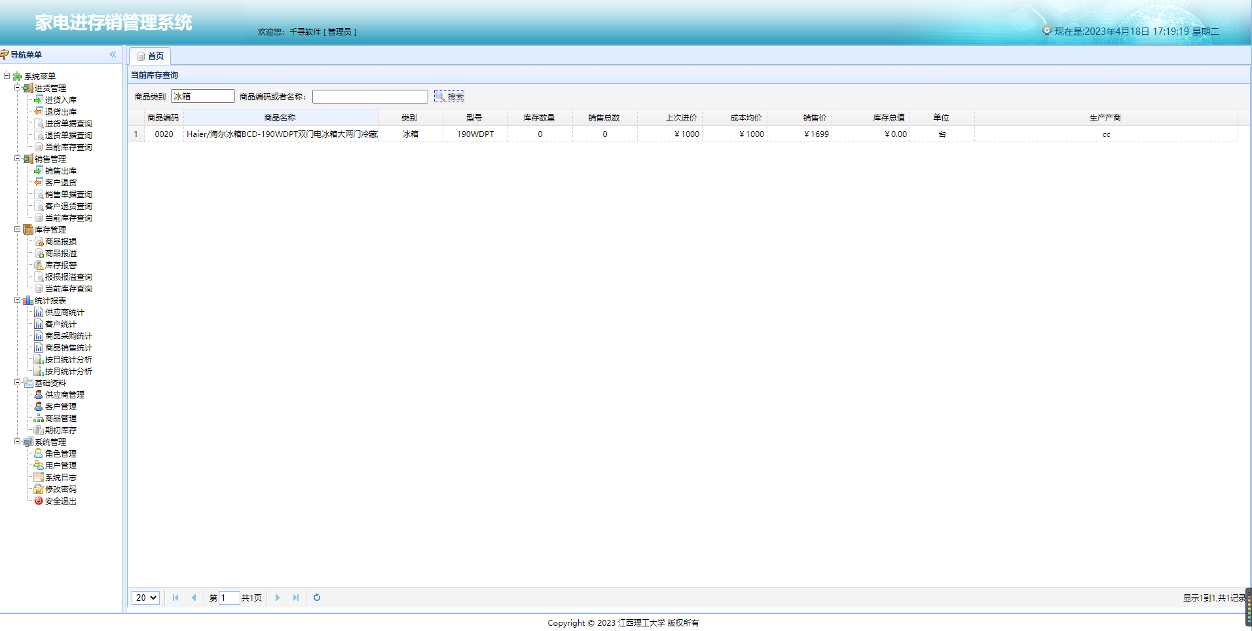Click the 系统日志 icon
The height and width of the screenshot is (631, 1252).
[39, 477]
